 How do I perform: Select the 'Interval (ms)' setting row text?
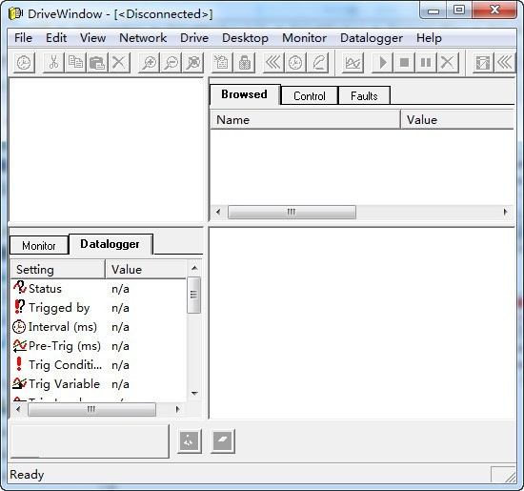[x=63, y=327]
